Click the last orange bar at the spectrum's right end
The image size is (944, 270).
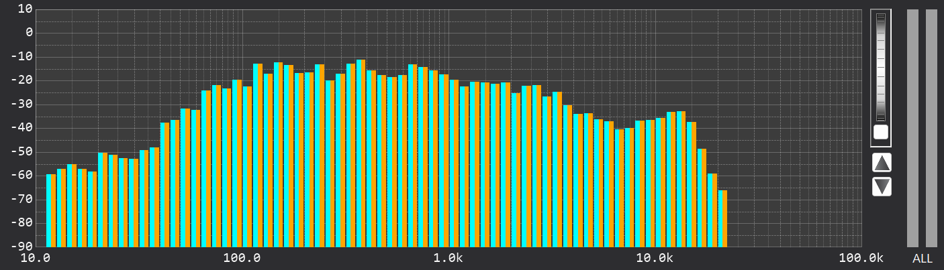click(x=723, y=218)
